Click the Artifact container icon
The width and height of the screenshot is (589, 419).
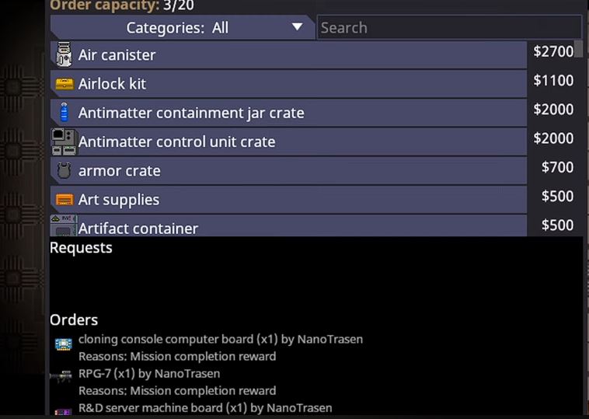63,226
